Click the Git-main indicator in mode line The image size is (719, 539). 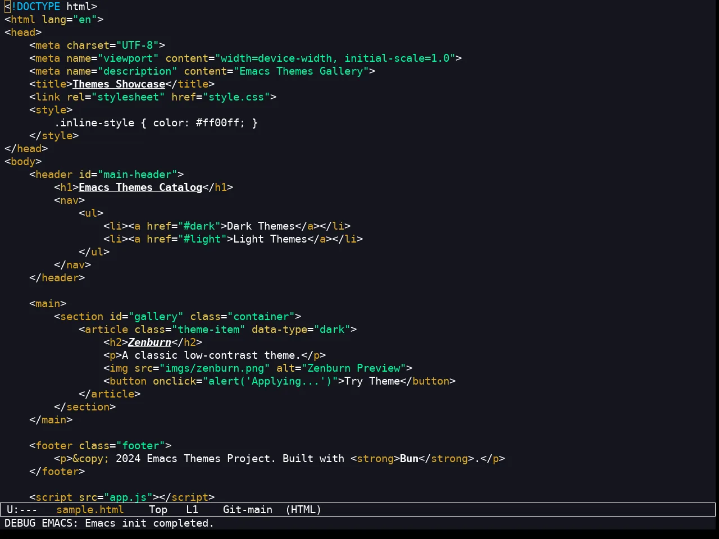click(x=248, y=510)
